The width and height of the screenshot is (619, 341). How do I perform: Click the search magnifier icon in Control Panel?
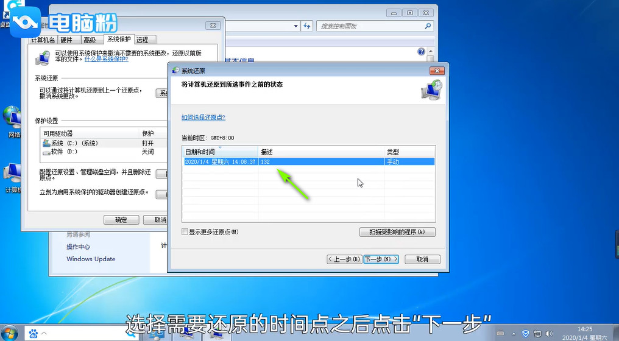[428, 26]
